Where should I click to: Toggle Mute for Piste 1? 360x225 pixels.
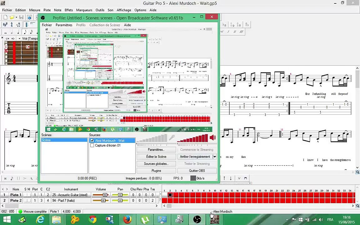29,195
